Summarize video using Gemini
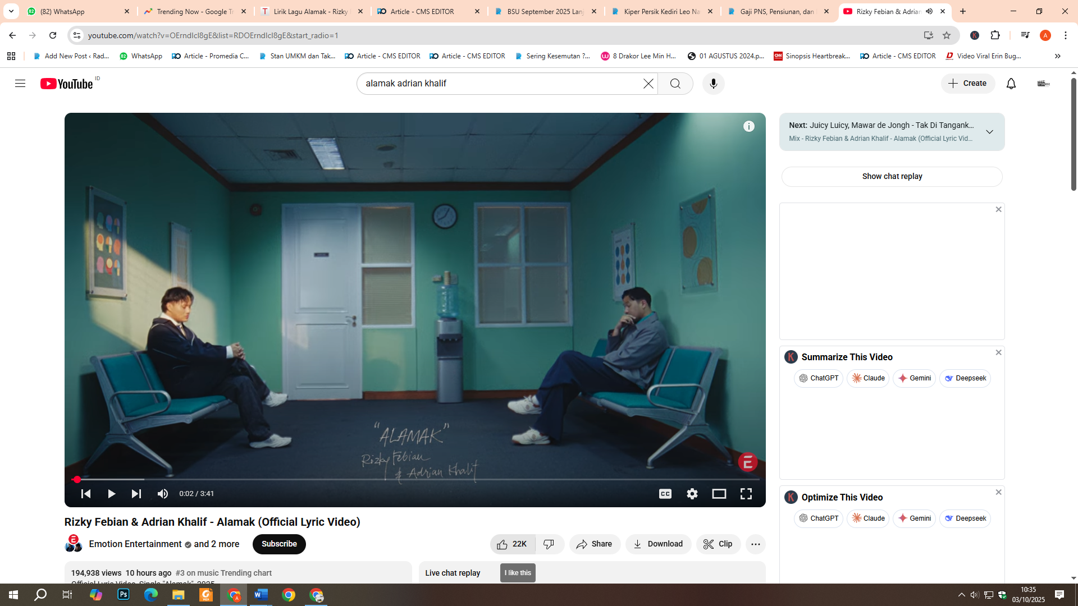Viewport: 1078px width, 606px height. (x=914, y=378)
